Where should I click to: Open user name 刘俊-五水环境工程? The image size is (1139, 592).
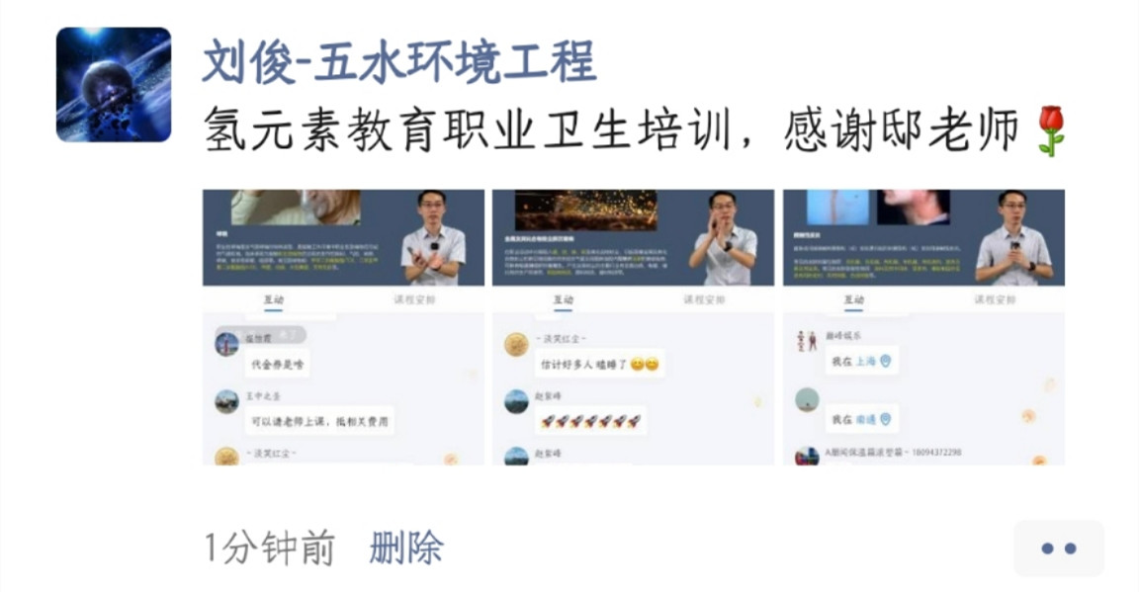(x=398, y=62)
